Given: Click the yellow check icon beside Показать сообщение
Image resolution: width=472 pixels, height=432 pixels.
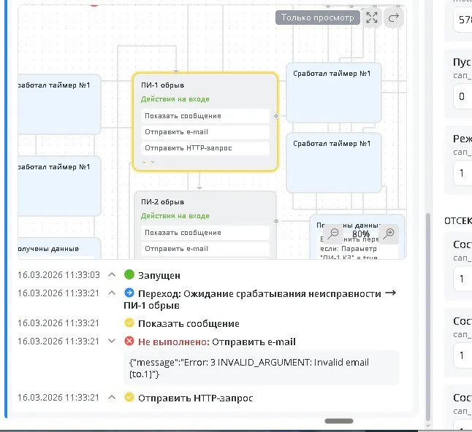Looking at the screenshot, I should pyautogui.click(x=129, y=323).
